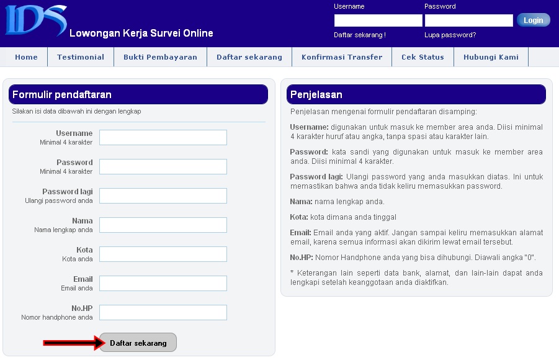Open the Home menu item
The height and width of the screenshot is (360, 559).
[x=26, y=57]
